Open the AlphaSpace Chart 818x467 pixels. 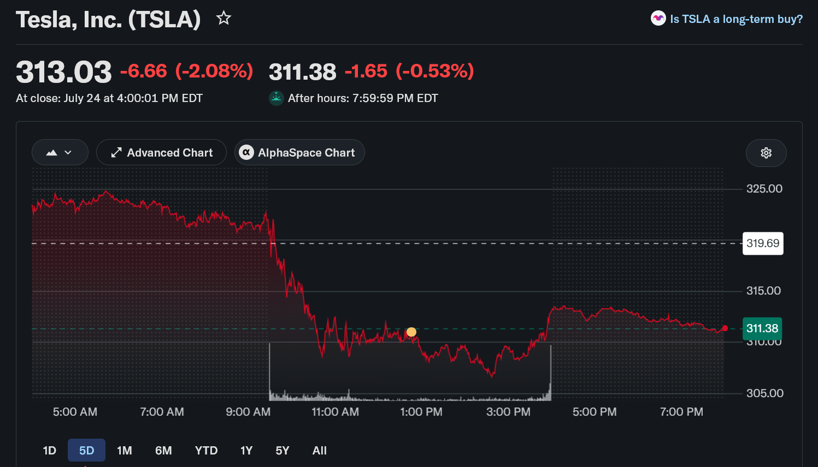point(299,153)
